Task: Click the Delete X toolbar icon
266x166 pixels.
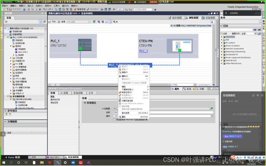Action: point(40,9)
